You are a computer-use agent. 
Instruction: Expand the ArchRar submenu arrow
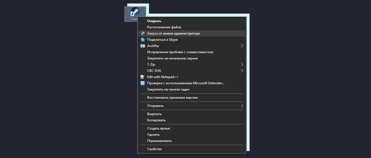pos(242,46)
